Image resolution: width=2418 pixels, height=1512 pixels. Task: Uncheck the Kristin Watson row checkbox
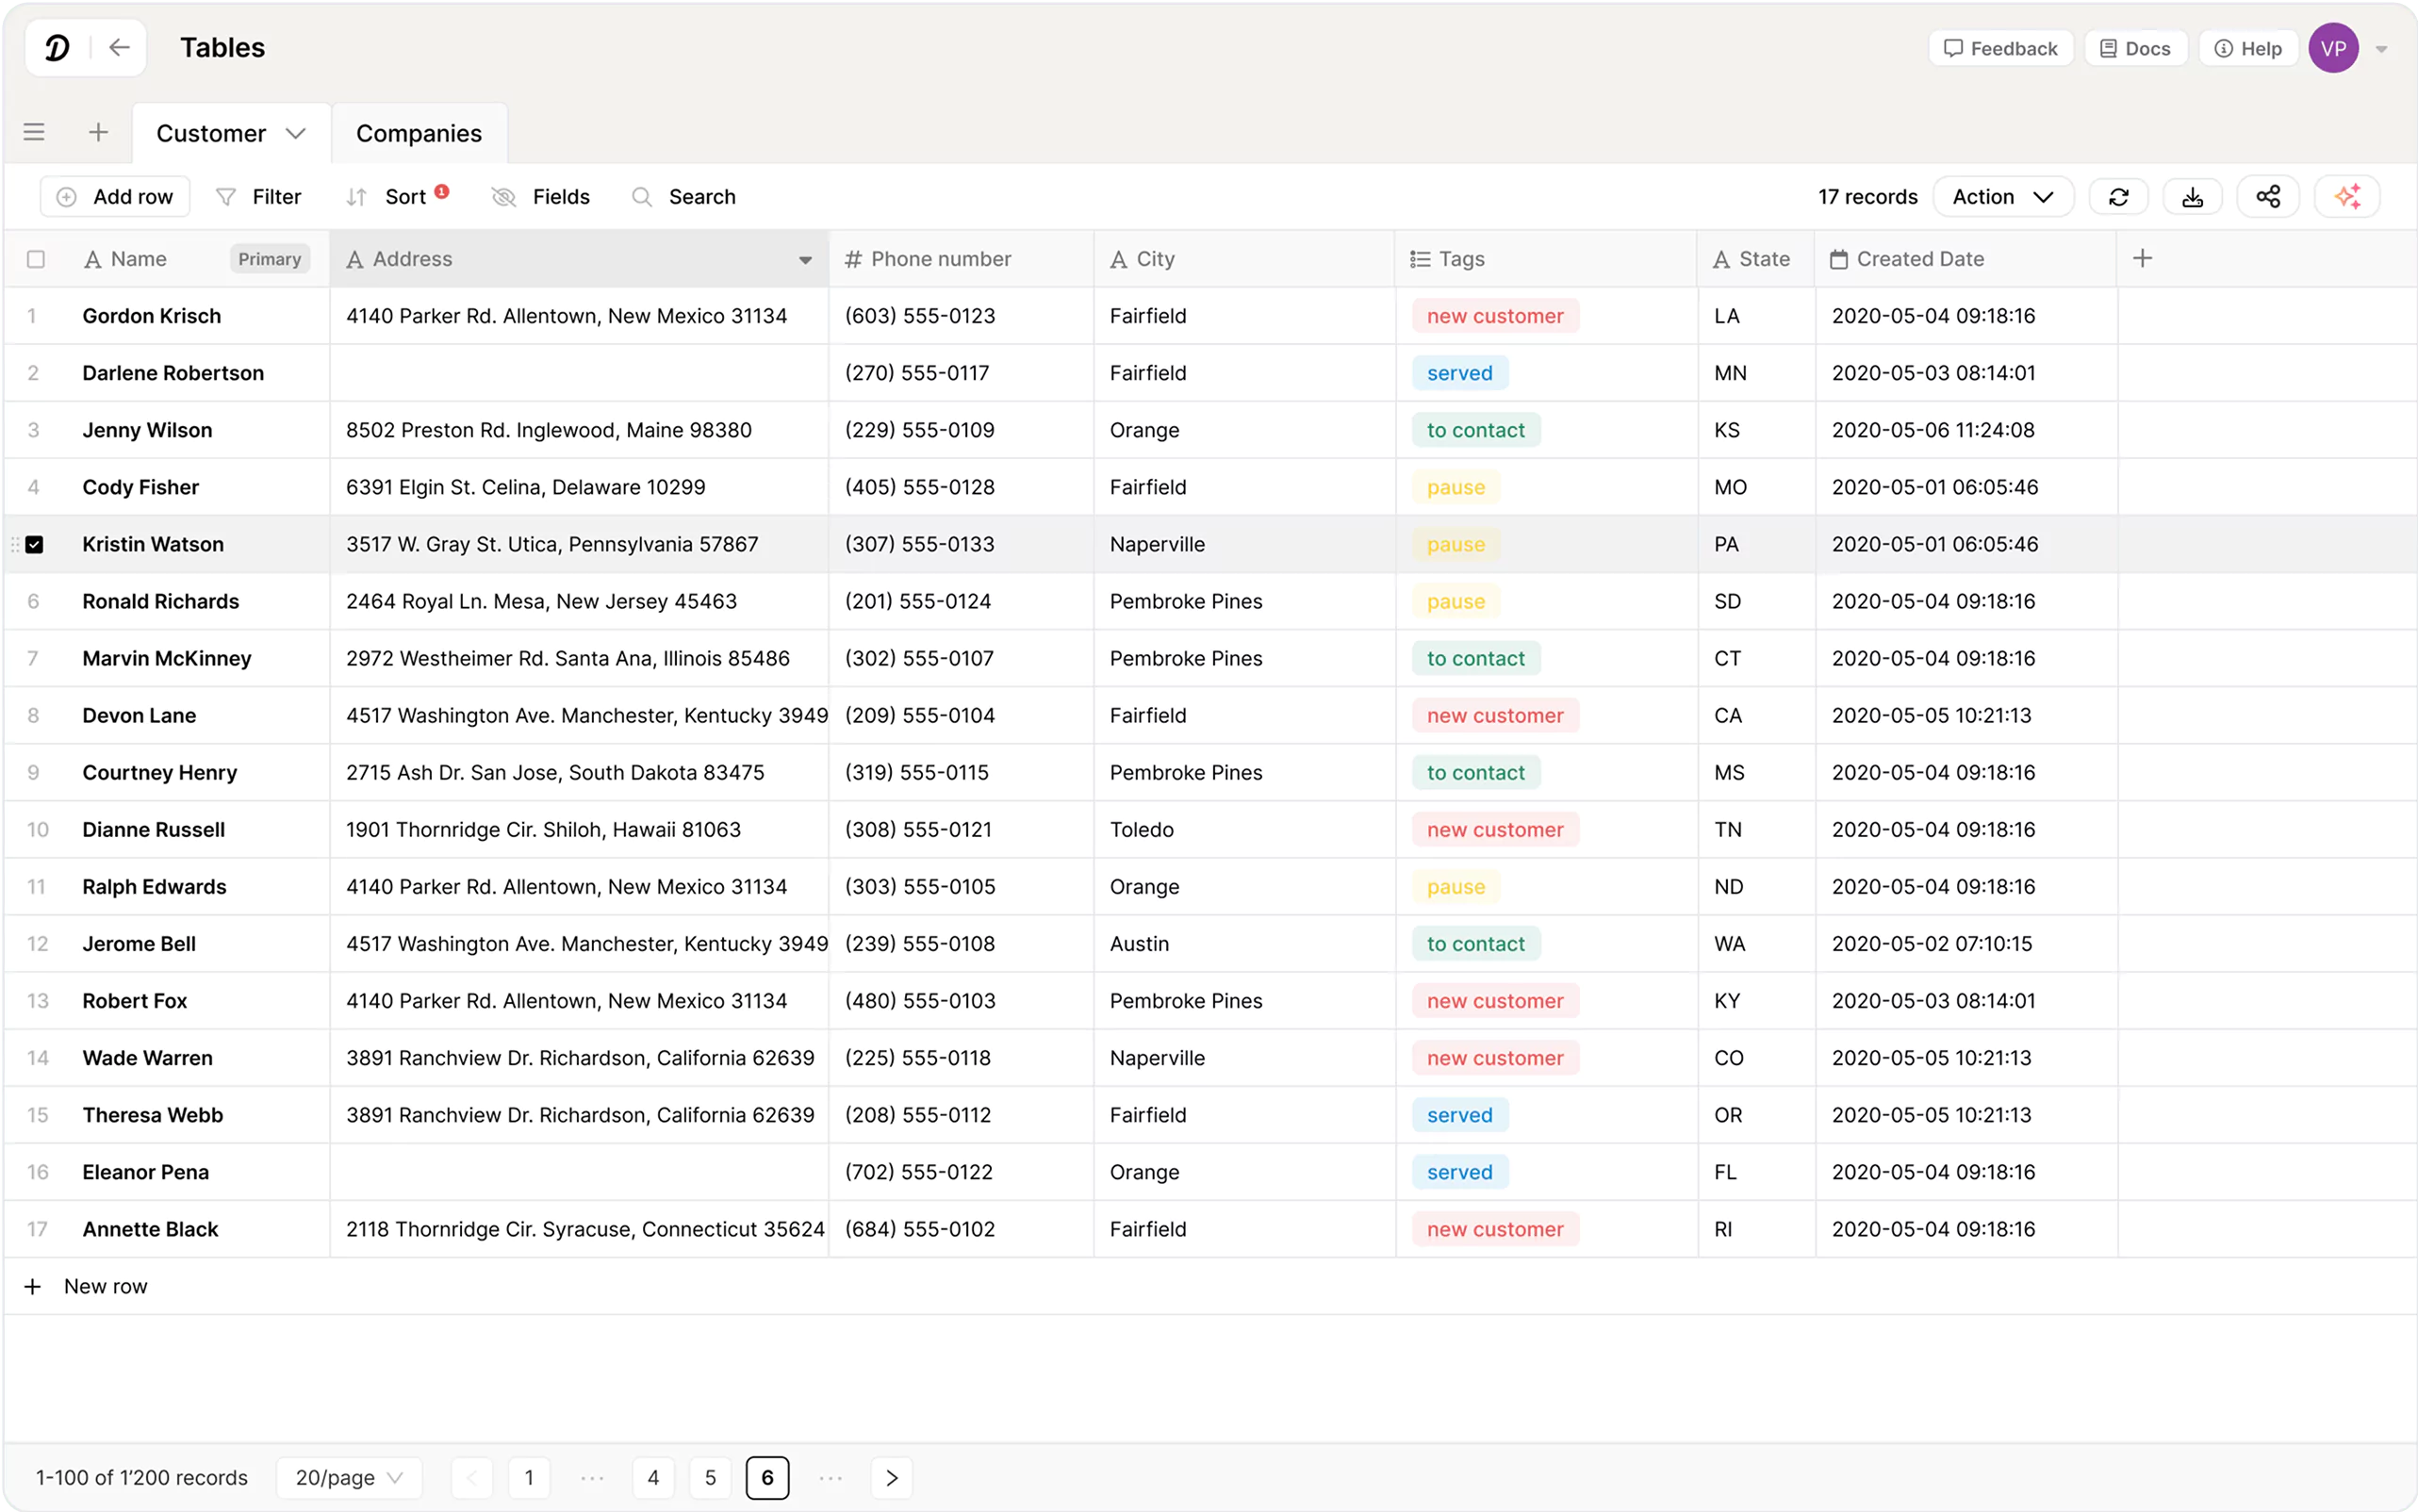(35, 545)
